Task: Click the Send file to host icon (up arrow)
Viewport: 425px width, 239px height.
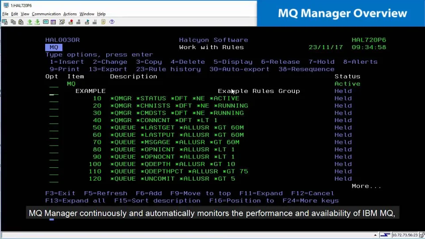Action: pos(30,22)
